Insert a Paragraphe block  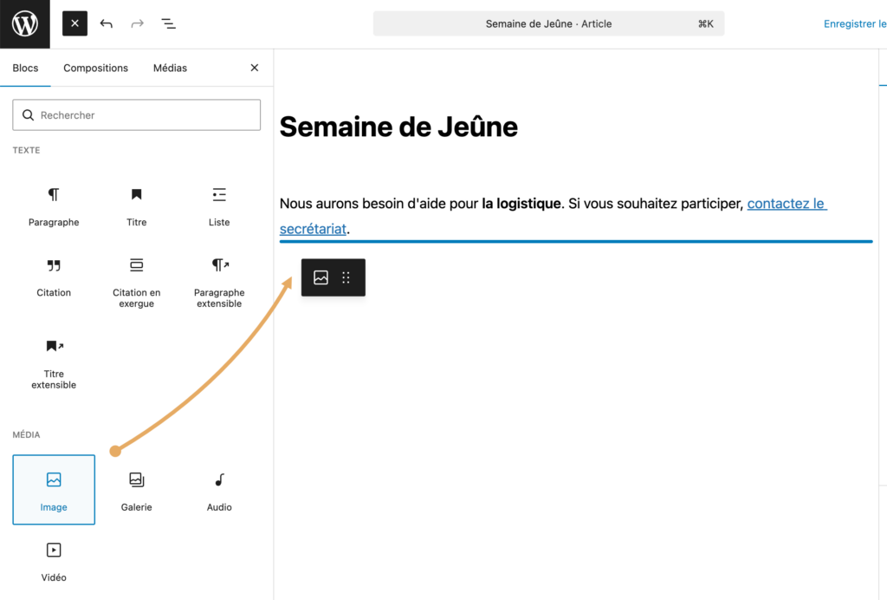(x=54, y=206)
